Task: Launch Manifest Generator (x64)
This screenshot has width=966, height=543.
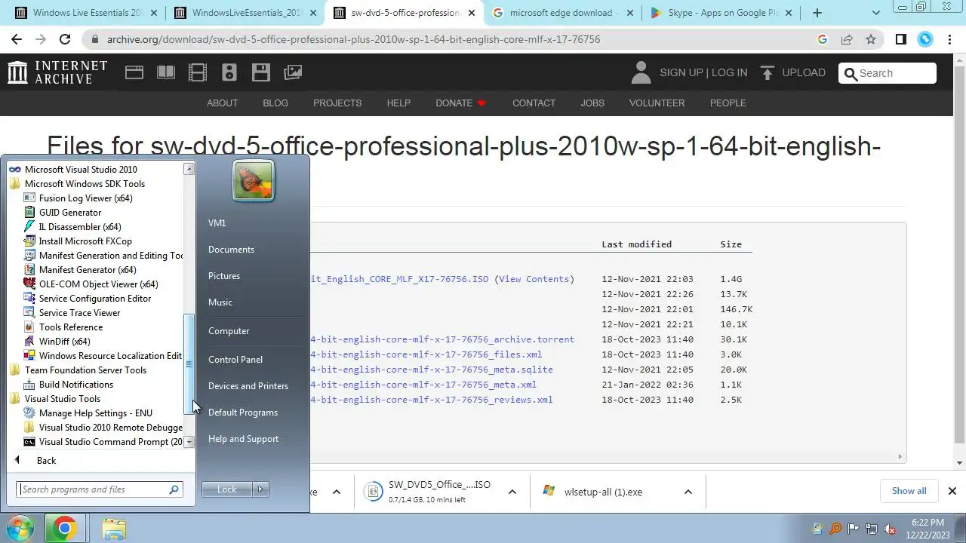Action: click(87, 270)
